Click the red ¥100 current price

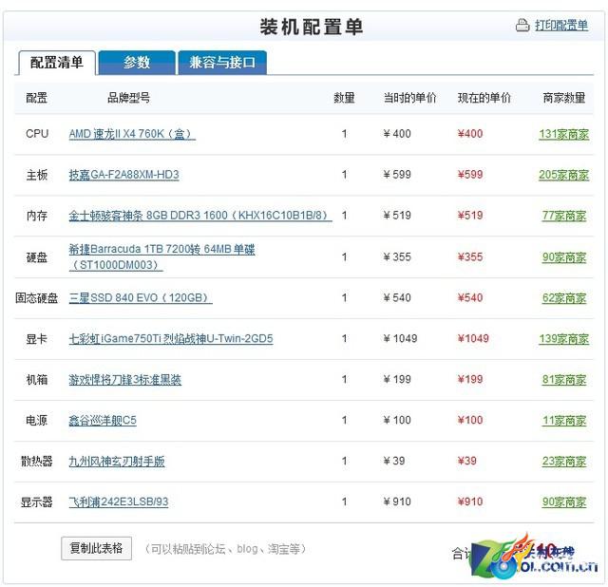click(470, 420)
